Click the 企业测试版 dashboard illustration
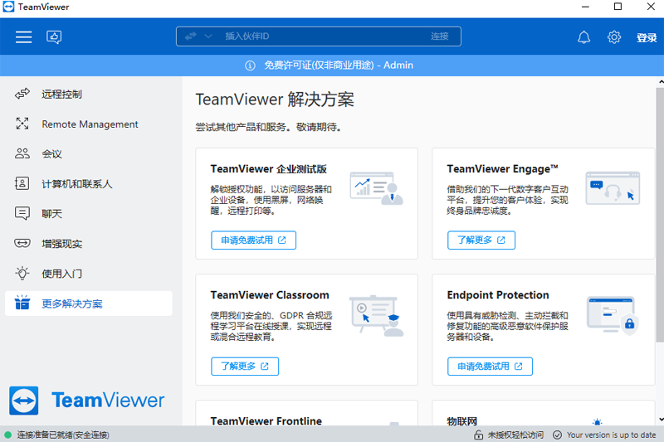This screenshot has width=664, height=442. [x=376, y=188]
